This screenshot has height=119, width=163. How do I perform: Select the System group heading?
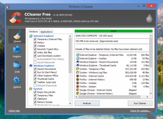(38, 89)
